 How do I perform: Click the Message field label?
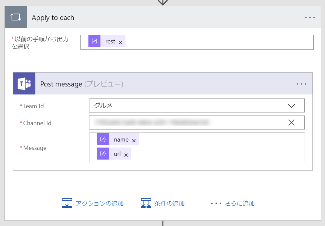(35, 148)
